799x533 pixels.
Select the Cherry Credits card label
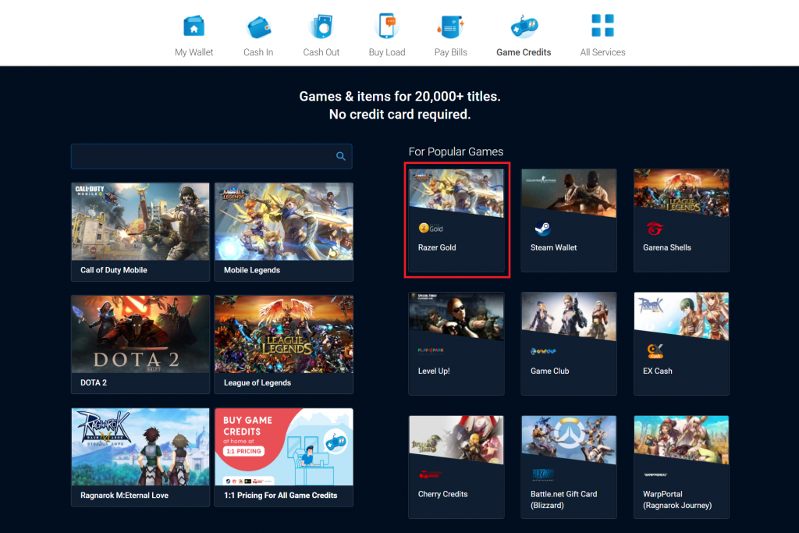tap(442, 494)
